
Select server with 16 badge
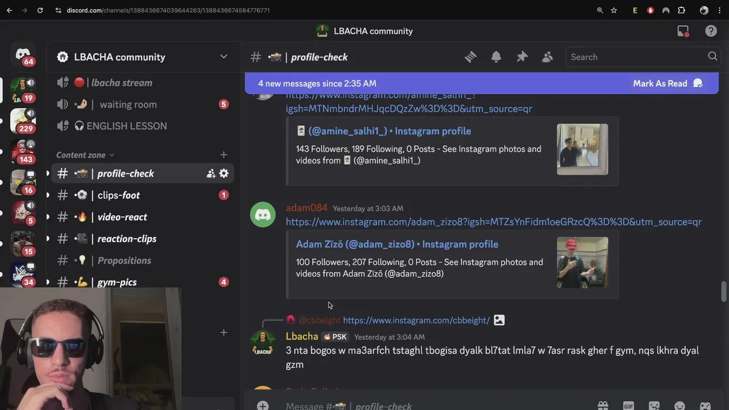coord(23,182)
